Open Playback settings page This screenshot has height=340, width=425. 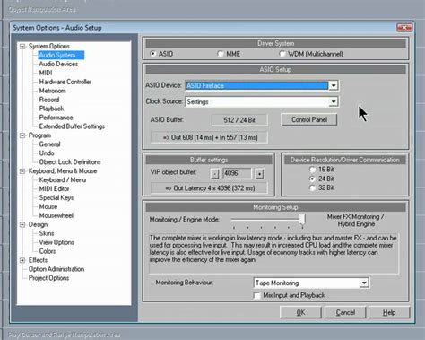pos(51,109)
